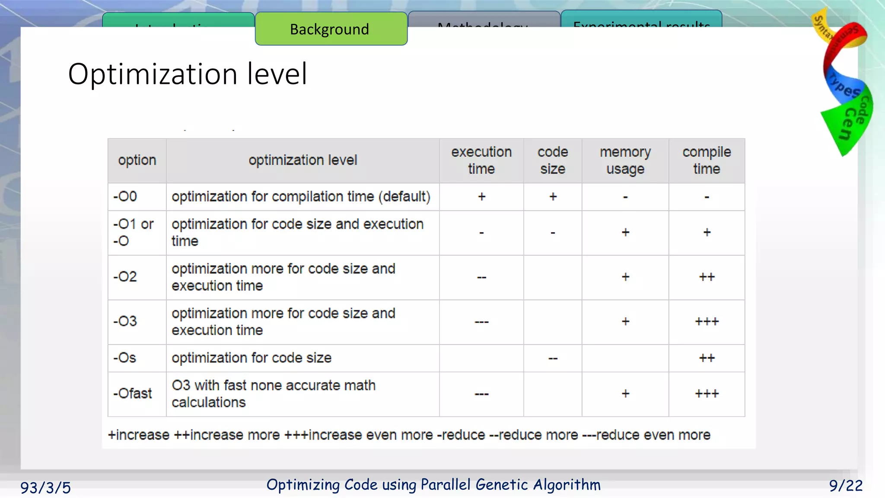Click the '93/3/5' date in footer
Image resolution: width=885 pixels, height=498 pixels.
pyautogui.click(x=45, y=488)
